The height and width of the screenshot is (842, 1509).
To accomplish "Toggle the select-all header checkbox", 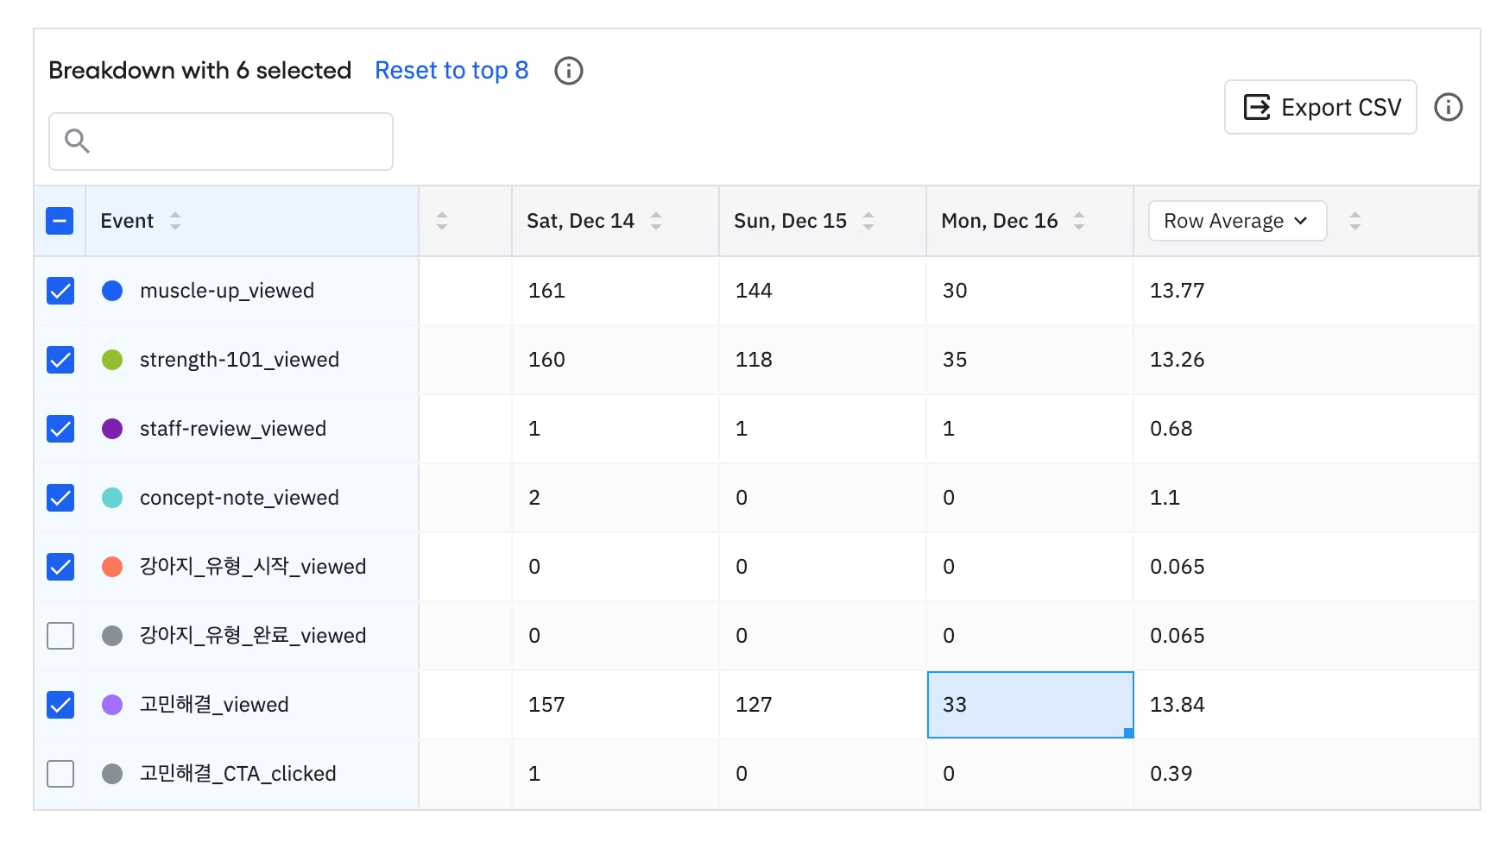I will pos(60,221).
